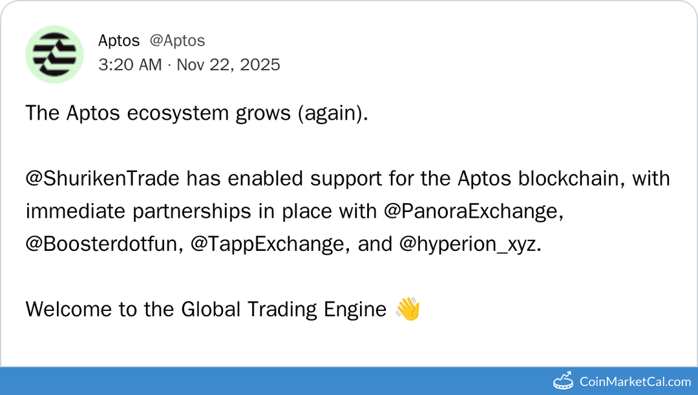Visit the @Boosterdotfun mention

(x=103, y=244)
